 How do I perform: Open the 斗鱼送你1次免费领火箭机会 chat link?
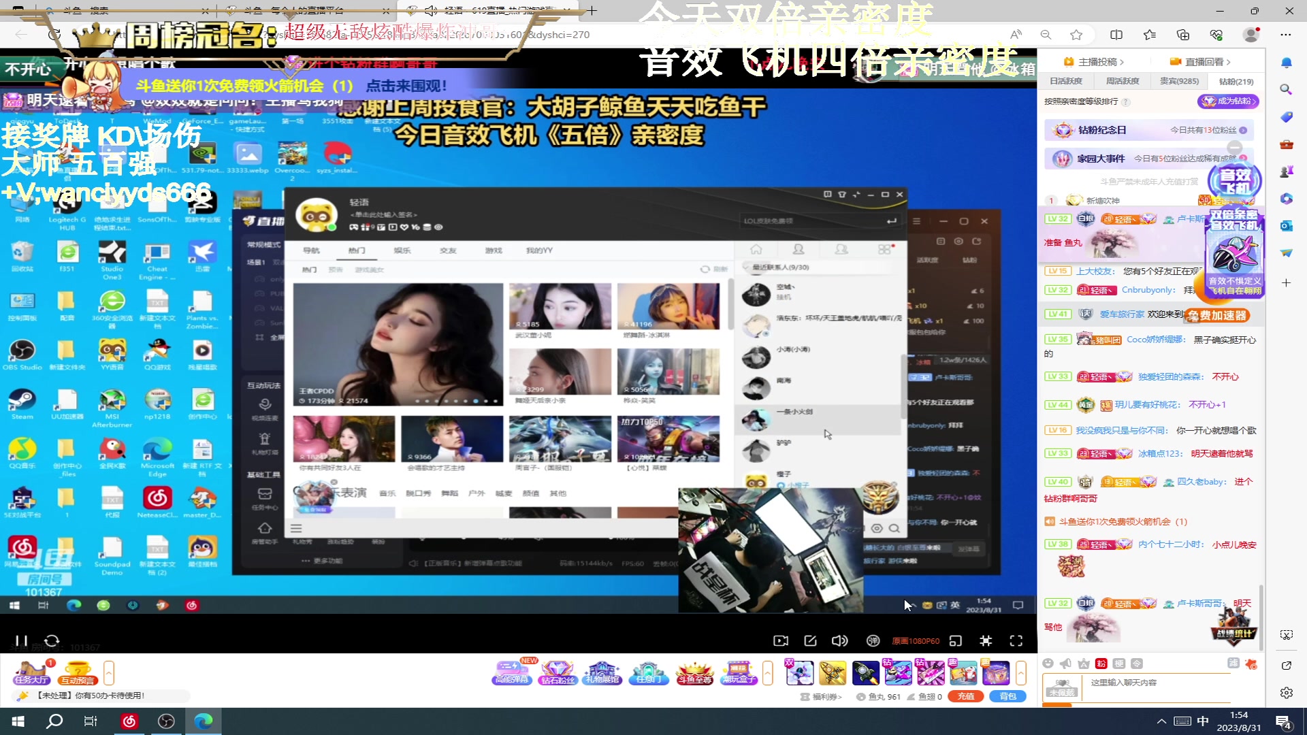[x=1123, y=521]
